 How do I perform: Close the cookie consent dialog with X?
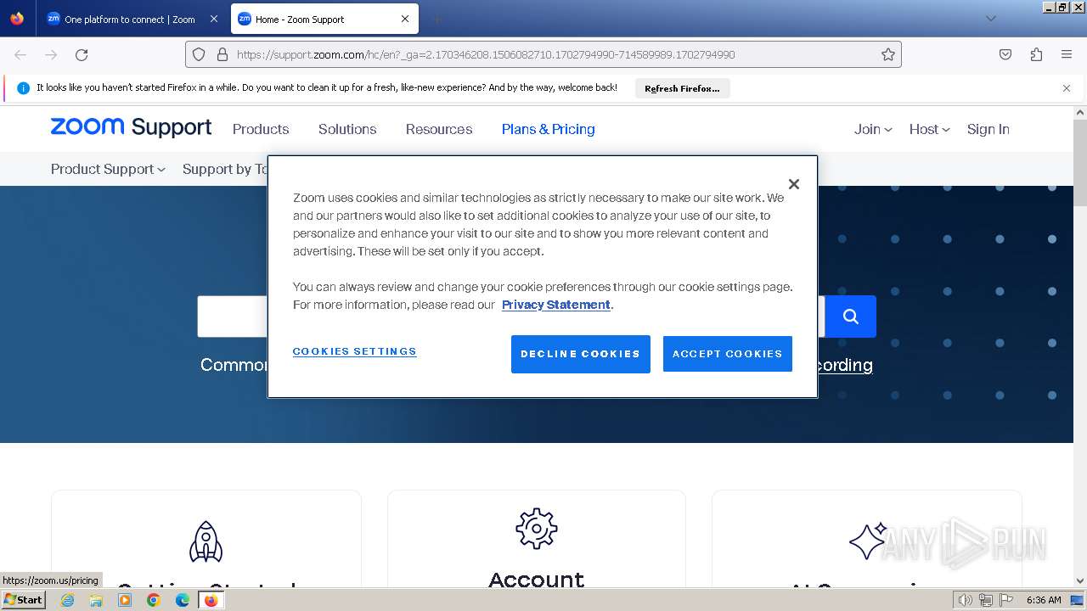(793, 184)
